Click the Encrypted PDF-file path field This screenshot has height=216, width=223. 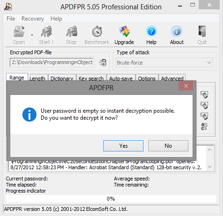tap(52, 62)
